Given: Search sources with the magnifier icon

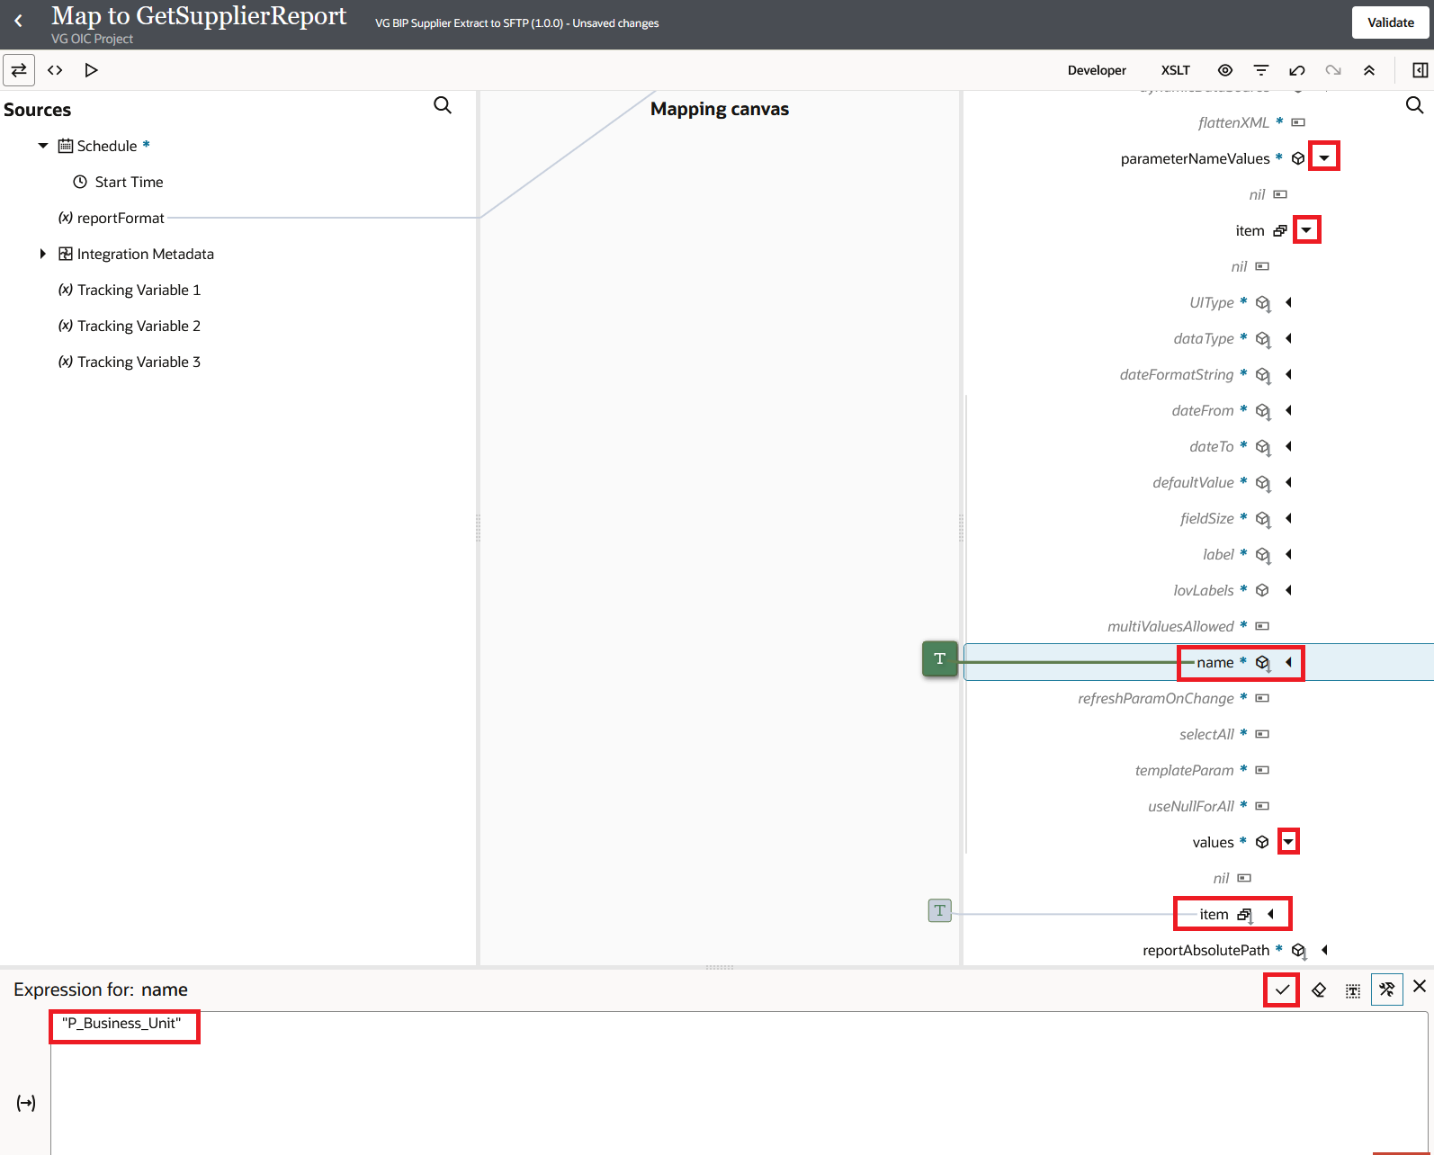Looking at the screenshot, I should pos(443,105).
